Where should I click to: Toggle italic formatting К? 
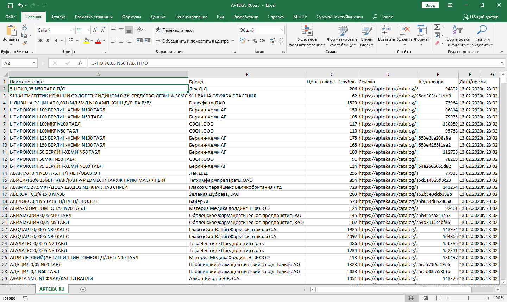[48, 41]
